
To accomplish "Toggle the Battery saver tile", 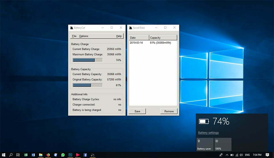I will click(205, 144).
